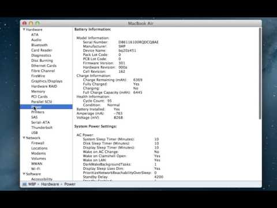Open Ethernet Cards entry
The image size is (277, 208).
(44, 66)
